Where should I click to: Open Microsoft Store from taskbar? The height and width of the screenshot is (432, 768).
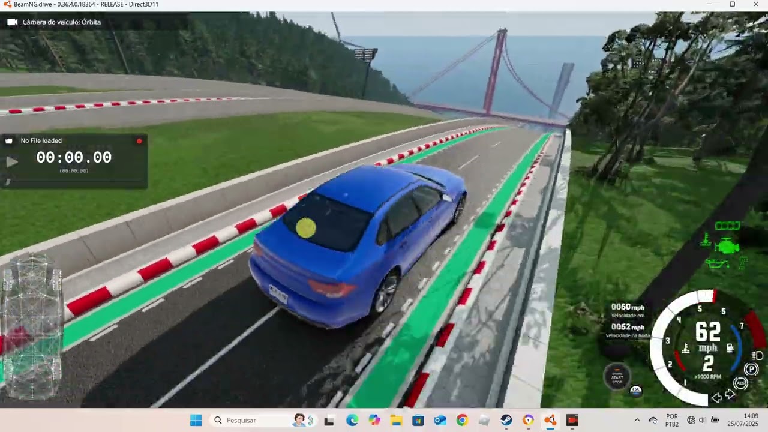click(x=418, y=420)
